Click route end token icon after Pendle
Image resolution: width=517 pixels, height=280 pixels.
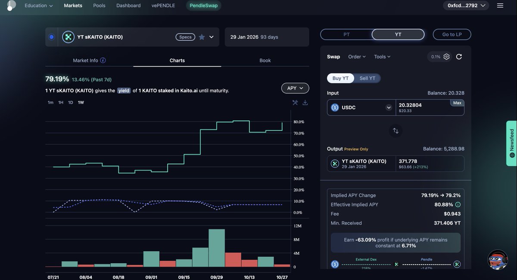(x=457, y=264)
